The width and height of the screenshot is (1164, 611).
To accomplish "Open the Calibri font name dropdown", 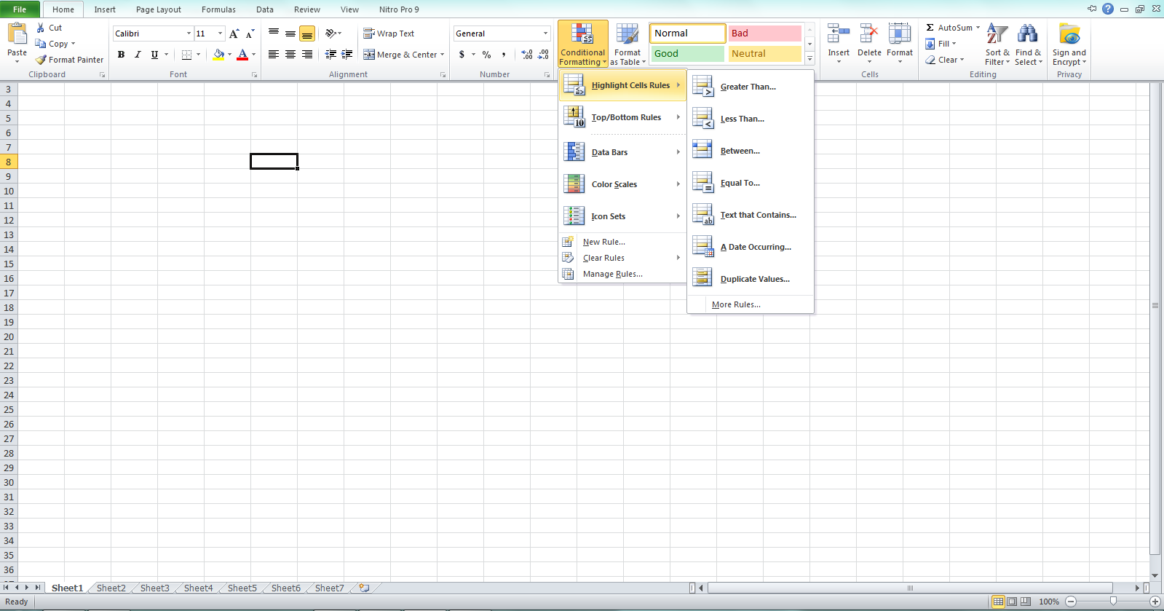I will point(189,33).
